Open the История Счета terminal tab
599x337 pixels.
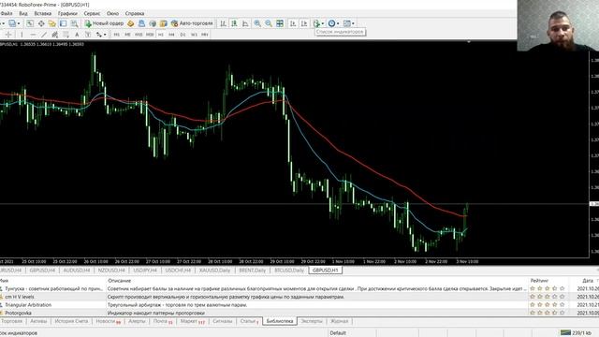[71, 321]
